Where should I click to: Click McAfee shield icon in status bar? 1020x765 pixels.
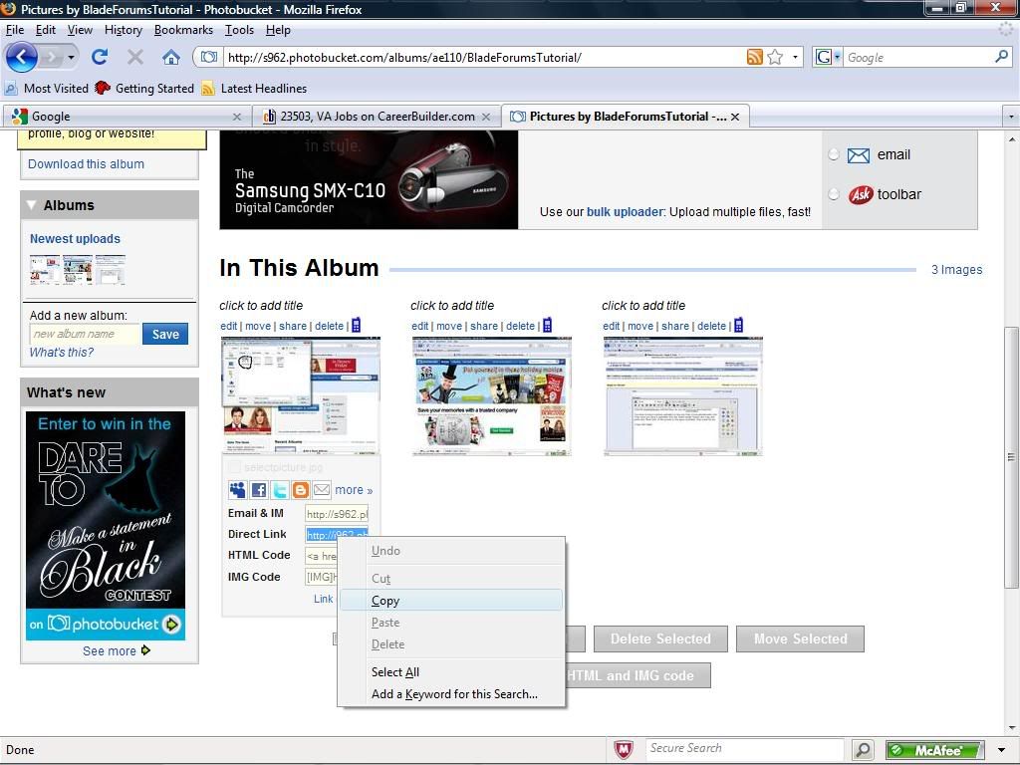(624, 749)
